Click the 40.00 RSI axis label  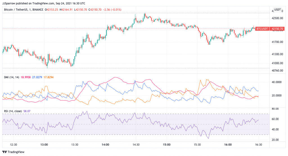(x=275, y=129)
